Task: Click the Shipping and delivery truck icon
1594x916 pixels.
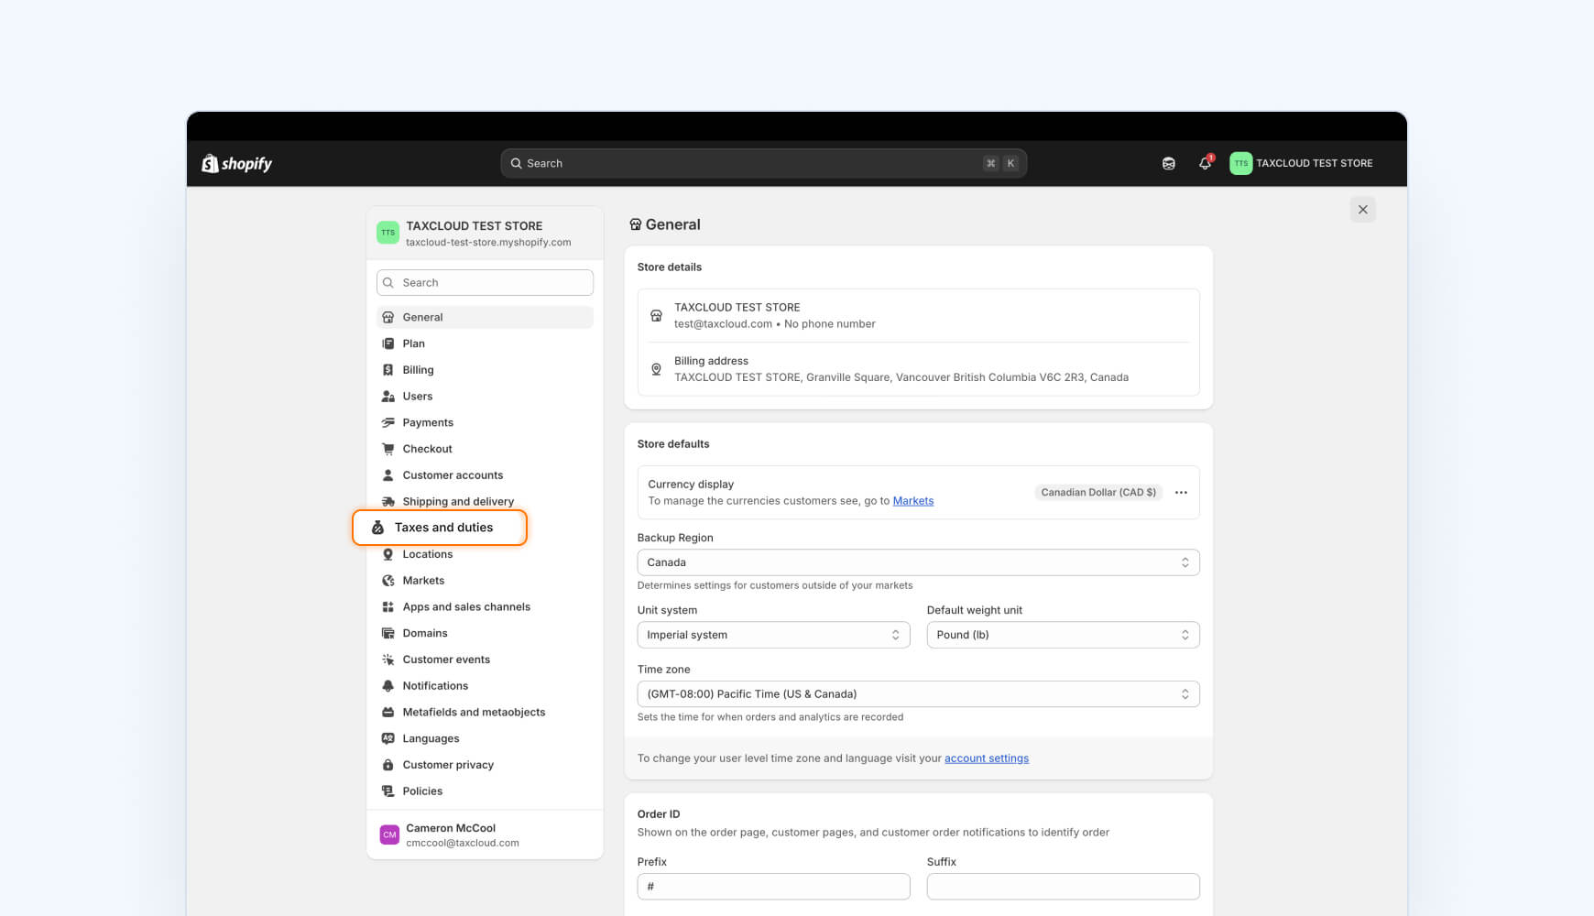Action: tap(388, 501)
